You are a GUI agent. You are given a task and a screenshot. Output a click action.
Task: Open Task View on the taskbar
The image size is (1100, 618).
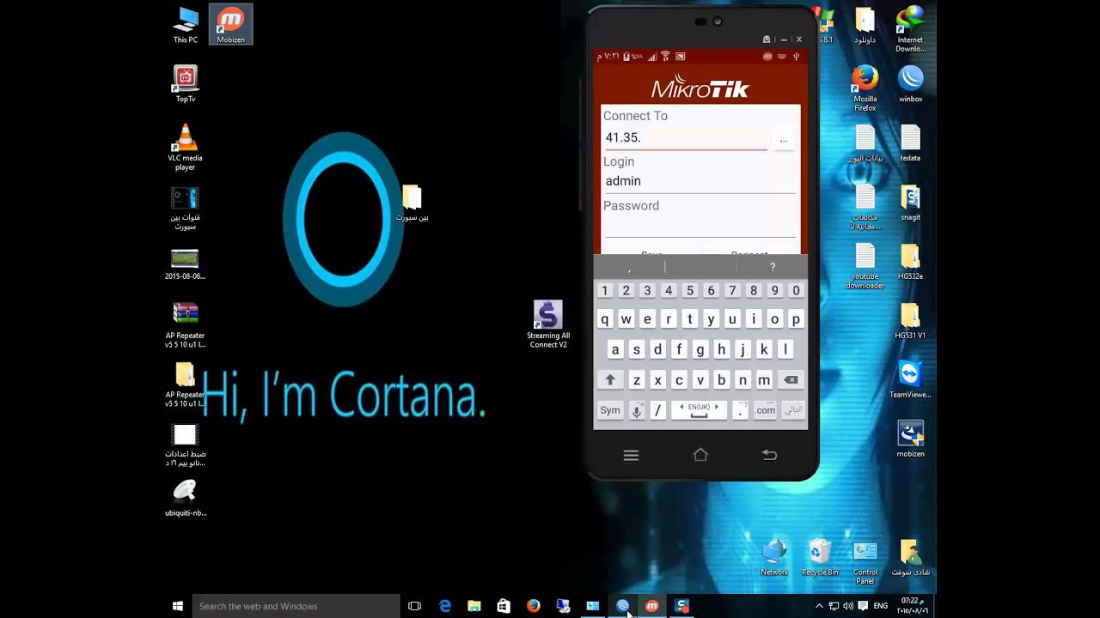point(414,606)
